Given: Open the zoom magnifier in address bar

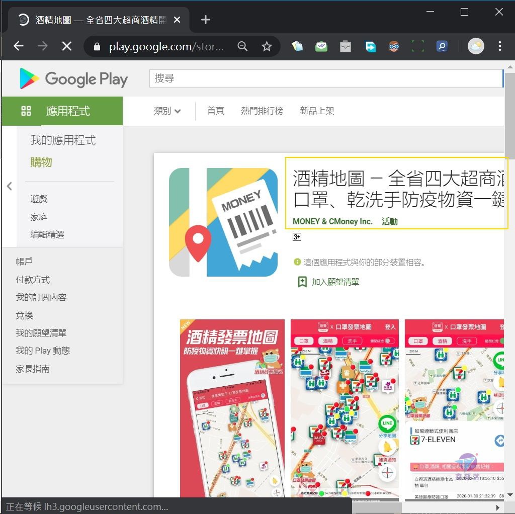Looking at the screenshot, I should click(242, 46).
